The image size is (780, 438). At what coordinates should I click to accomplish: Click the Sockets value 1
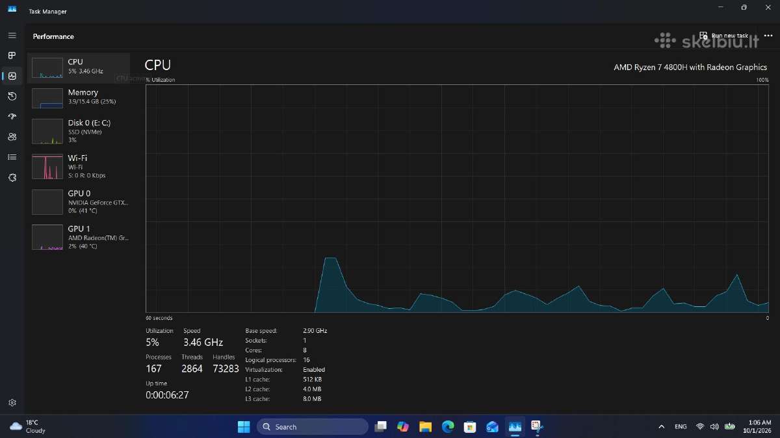(x=304, y=341)
